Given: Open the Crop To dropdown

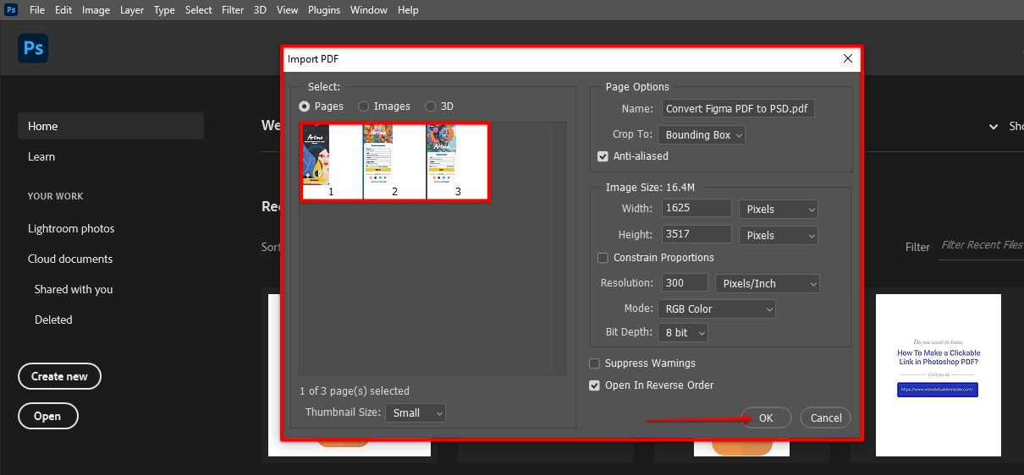Looking at the screenshot, I should pyautogui.click(x=702, y=134).
